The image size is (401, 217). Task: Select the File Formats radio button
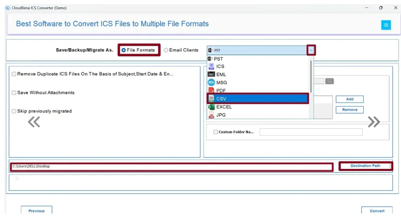pyautogui.click(x=123, y=50)
